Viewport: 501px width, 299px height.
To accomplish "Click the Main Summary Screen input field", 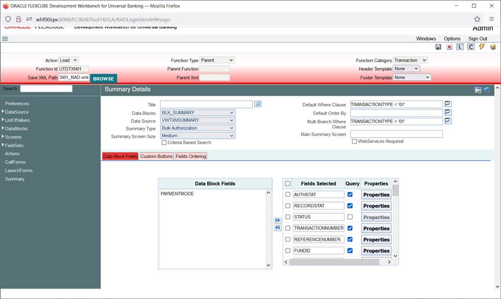I will [x=397, y=134].
